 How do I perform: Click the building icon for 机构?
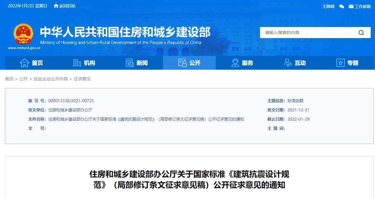tap(77, 63)
